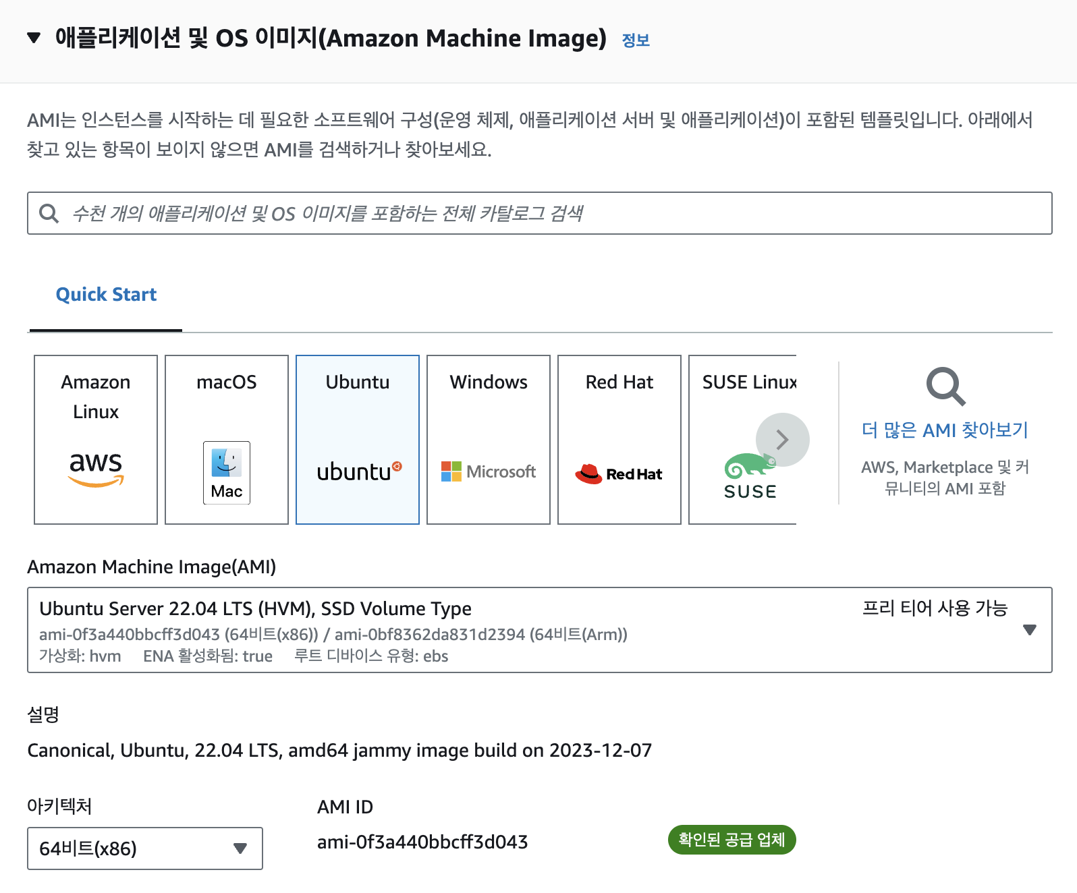Open the 정보 info link
The height and width of the screenshot is (893, 1077).
636,40
